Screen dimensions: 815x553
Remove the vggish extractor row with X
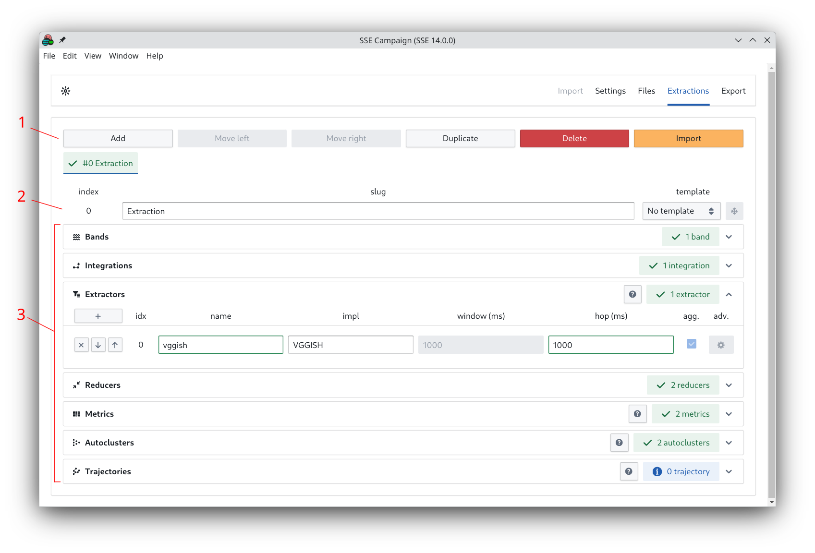[81, 344]
